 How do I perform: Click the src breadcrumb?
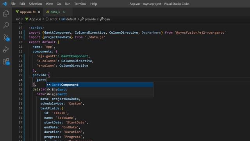point(18,19)
